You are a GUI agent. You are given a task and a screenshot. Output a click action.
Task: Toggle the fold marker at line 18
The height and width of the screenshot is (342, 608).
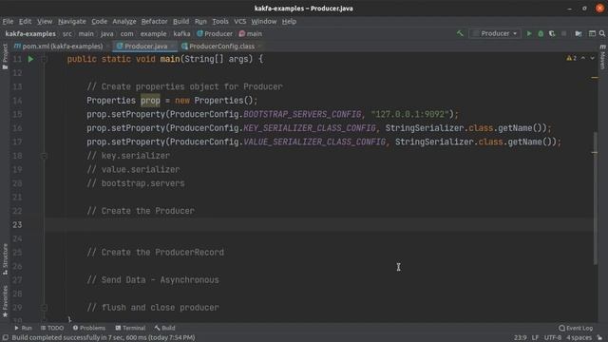[44, 156]
